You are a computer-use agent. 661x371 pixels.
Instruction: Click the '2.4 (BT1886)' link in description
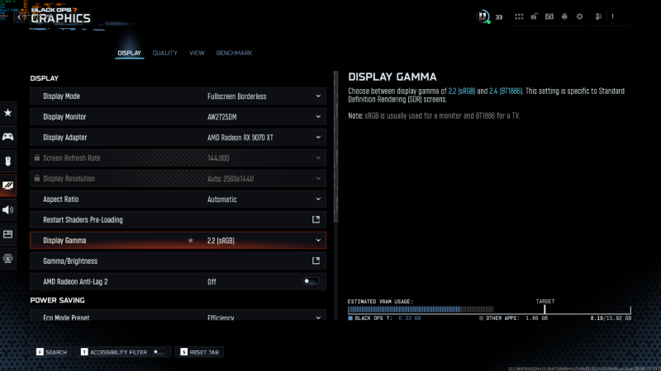pos(506,91)
